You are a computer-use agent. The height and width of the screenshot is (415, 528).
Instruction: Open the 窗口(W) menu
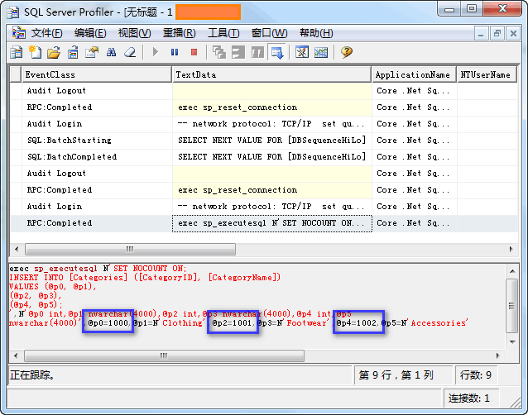click(x=270, y=33)
